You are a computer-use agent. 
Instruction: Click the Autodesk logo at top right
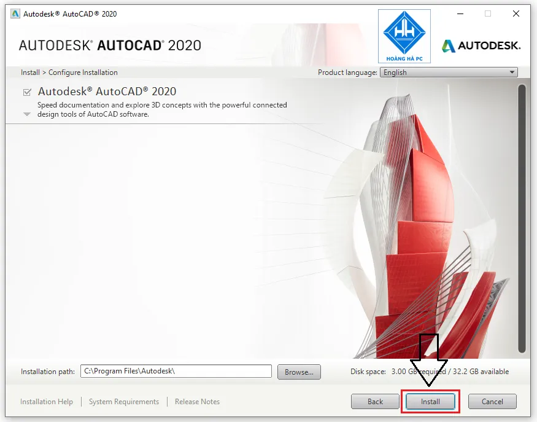pyautogui.click(x=481, y=45)
